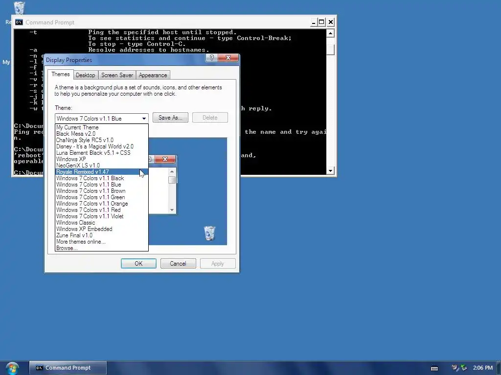Choose Windows XP Embedded theme

pyautogui.click(x=102, y=229)
